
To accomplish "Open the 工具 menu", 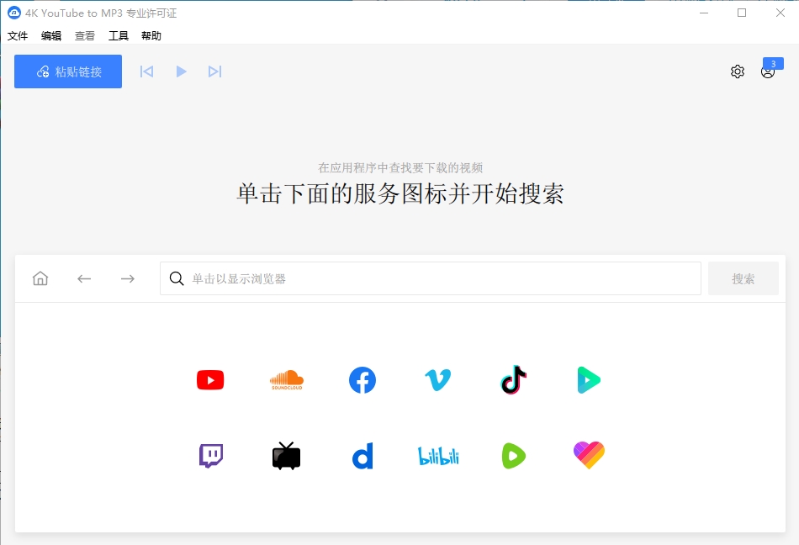I will [119, 35].
